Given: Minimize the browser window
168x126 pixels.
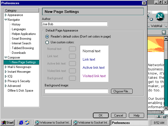Looking at the screenshot, I should coord(156,2).
